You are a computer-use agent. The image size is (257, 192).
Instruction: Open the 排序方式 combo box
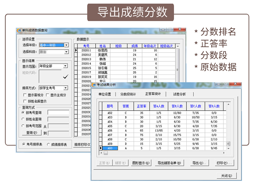pyautogui.click(x=65, y=88)
